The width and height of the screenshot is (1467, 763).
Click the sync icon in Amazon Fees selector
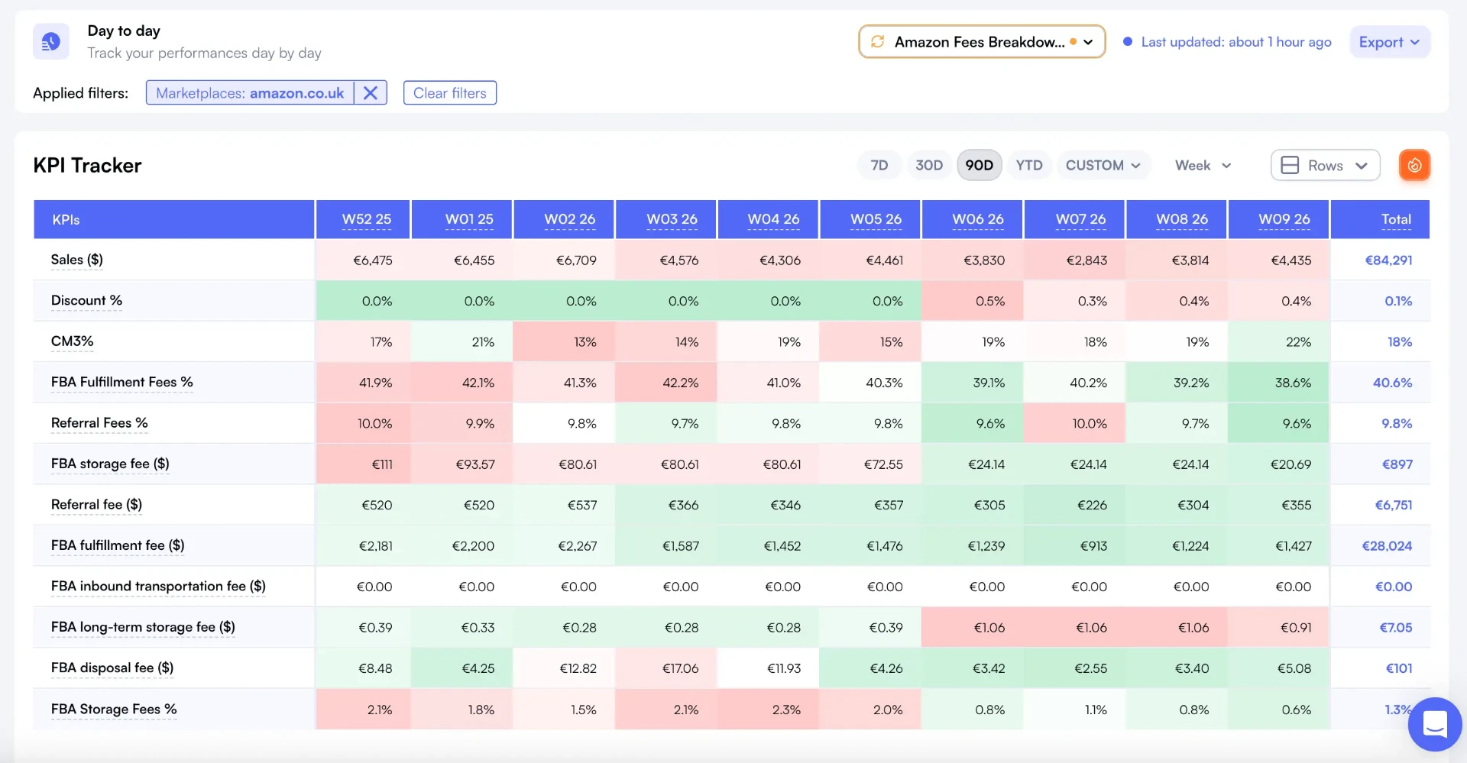(878, 42)
